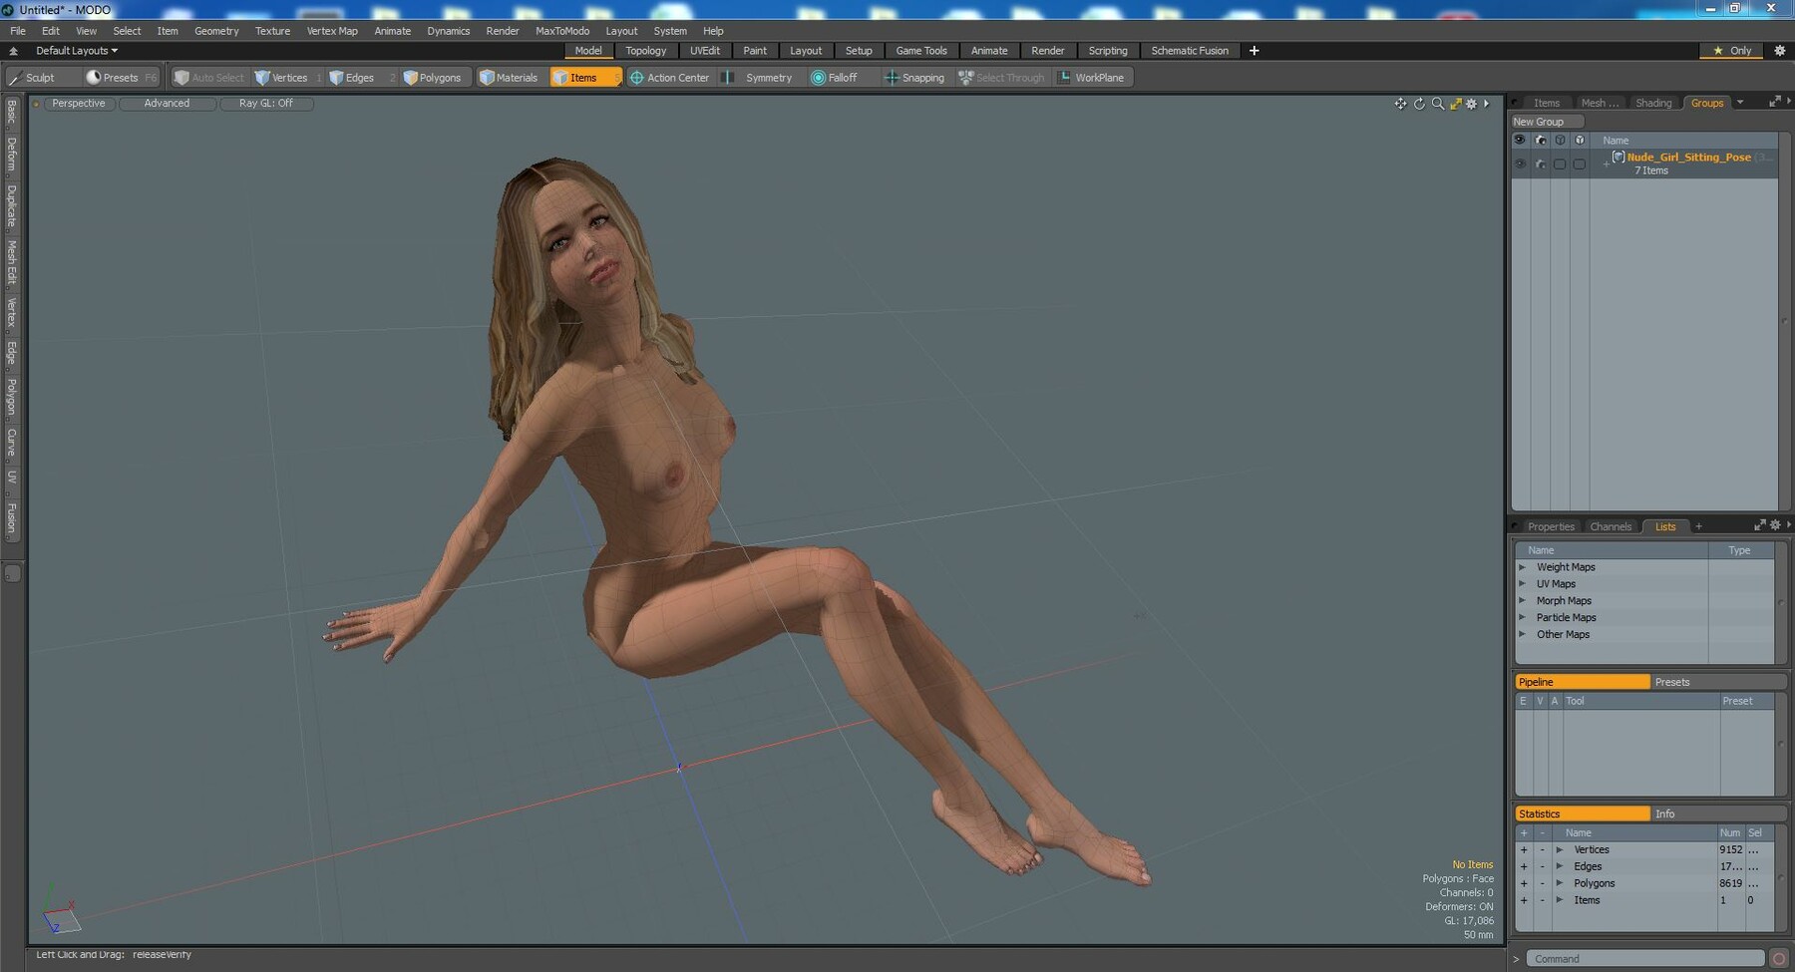Open the Default Layouts dropdown
The width and height of the screenshot is (1795, 972).
[76, 51]
